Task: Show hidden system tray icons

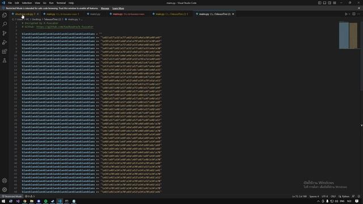Action: click(318, 201)
